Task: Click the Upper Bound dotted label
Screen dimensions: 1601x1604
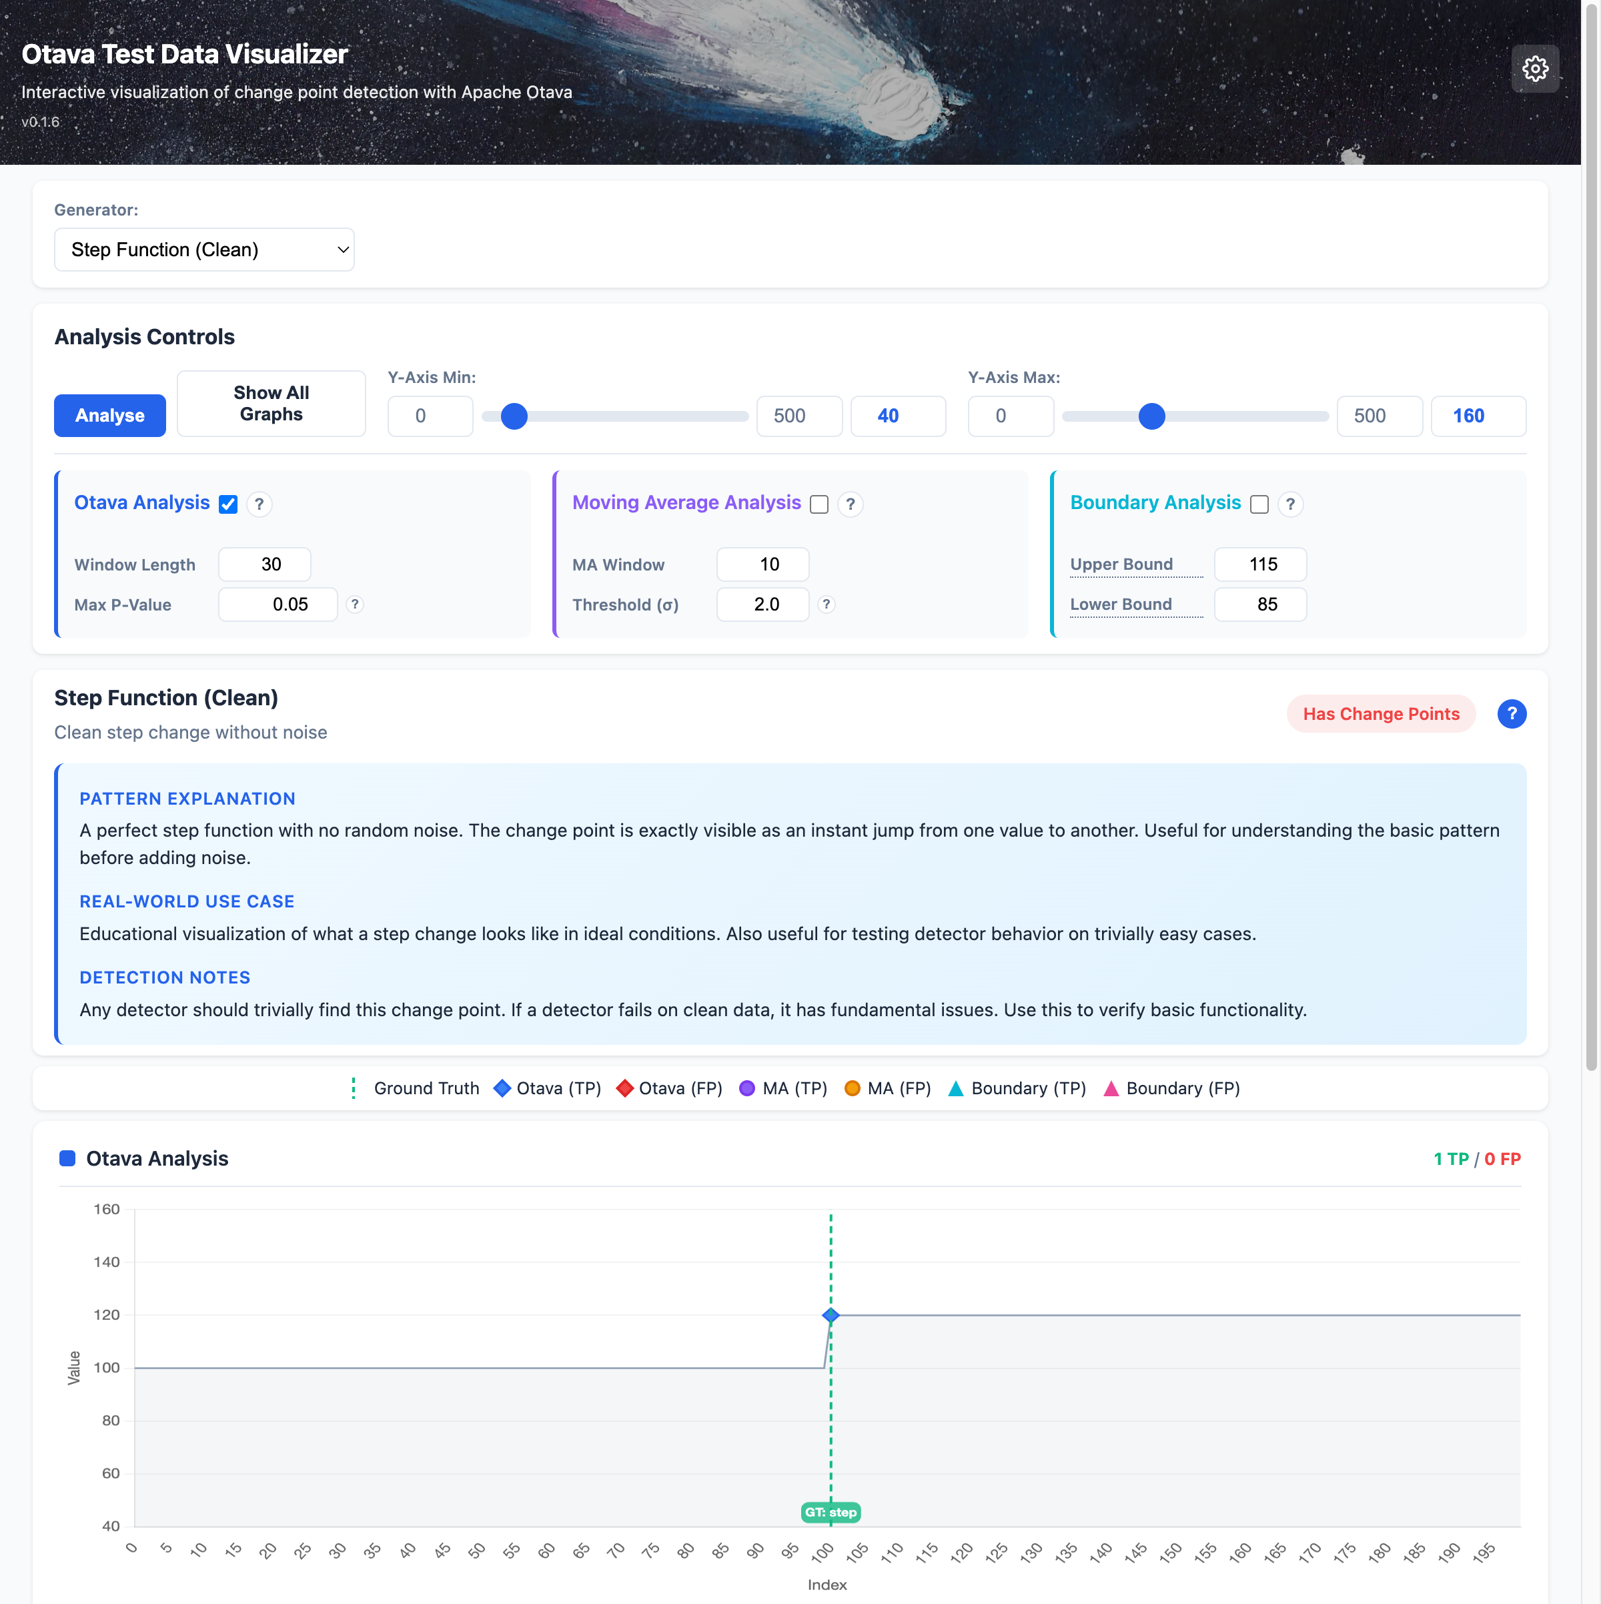Action: tap(1136, 565)
